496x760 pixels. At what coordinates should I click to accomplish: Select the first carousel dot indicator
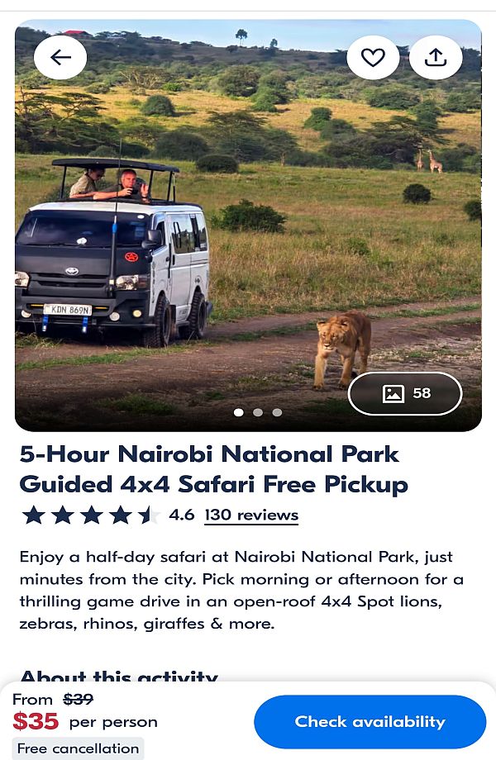[x=239, y=412]
